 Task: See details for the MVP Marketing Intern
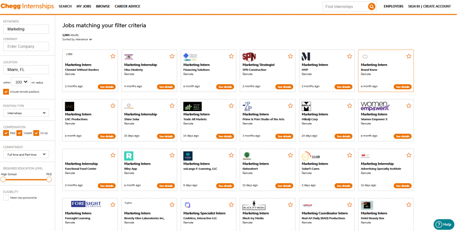coord(343,87)
